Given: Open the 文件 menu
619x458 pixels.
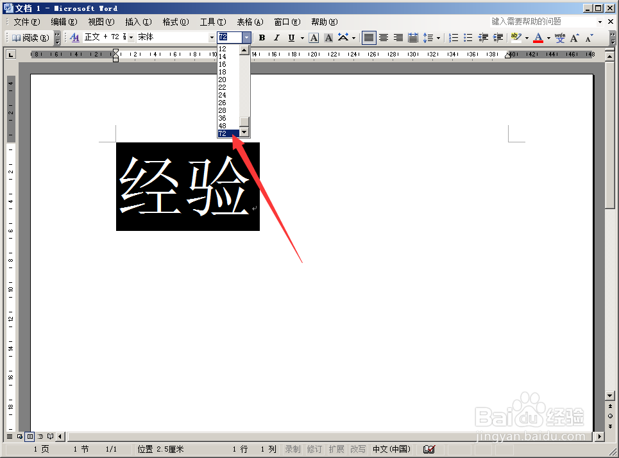Looking at the screenshot, I should point(27,22).
